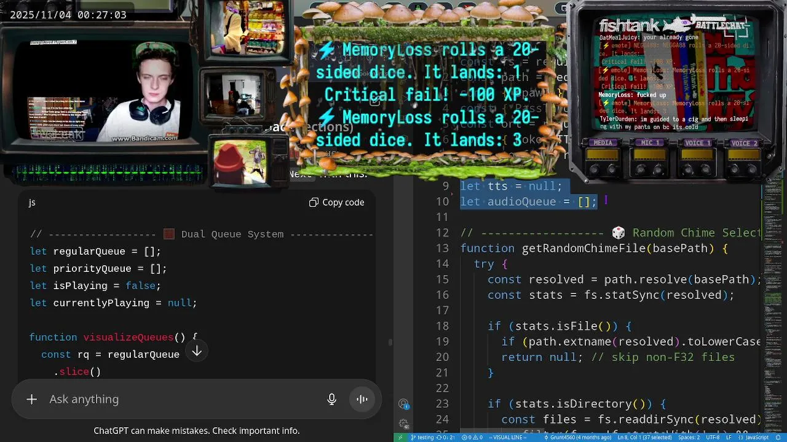
Task: Click 'return null;' on line 20
Action: (x=542, y=357)
